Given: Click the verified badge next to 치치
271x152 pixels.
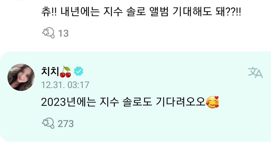Looking at the screenshot, I should tap(79, 71).
